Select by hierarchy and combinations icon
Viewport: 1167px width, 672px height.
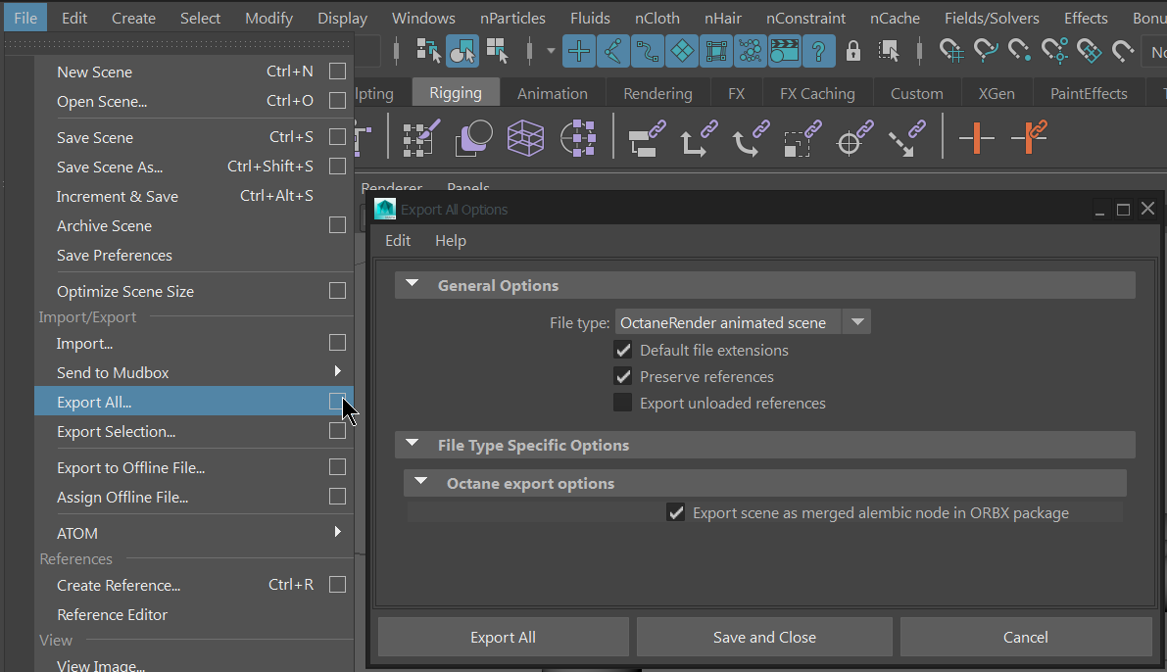429,51
